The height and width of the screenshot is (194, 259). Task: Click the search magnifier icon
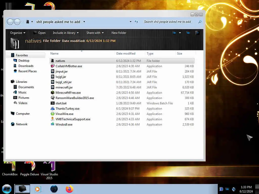click(200, 22)
